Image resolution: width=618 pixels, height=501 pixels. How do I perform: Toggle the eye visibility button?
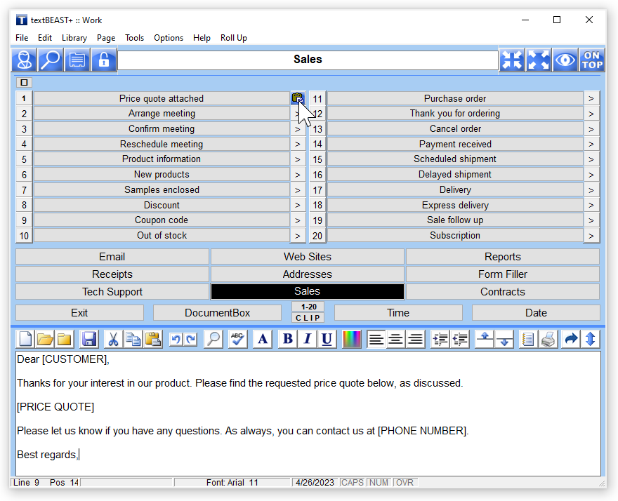pos(565,60)
